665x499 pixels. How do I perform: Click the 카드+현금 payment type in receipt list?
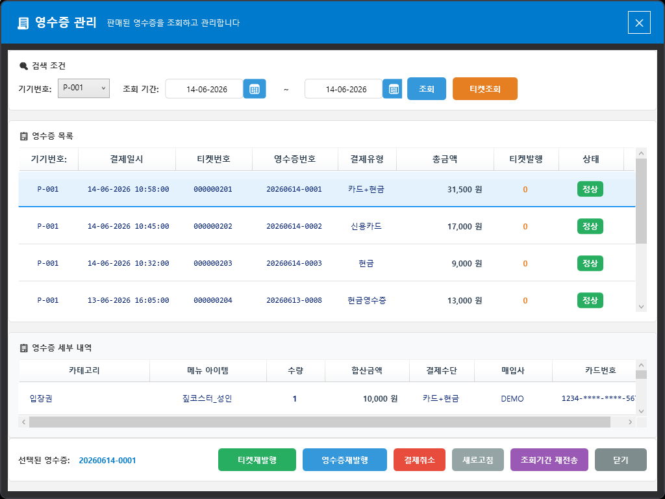tap(366, 189)
